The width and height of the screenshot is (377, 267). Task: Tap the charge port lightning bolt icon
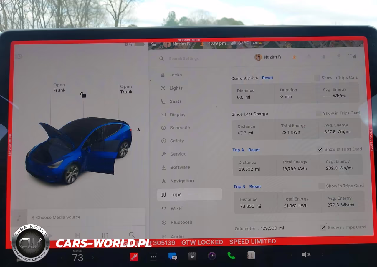(139, 130)
